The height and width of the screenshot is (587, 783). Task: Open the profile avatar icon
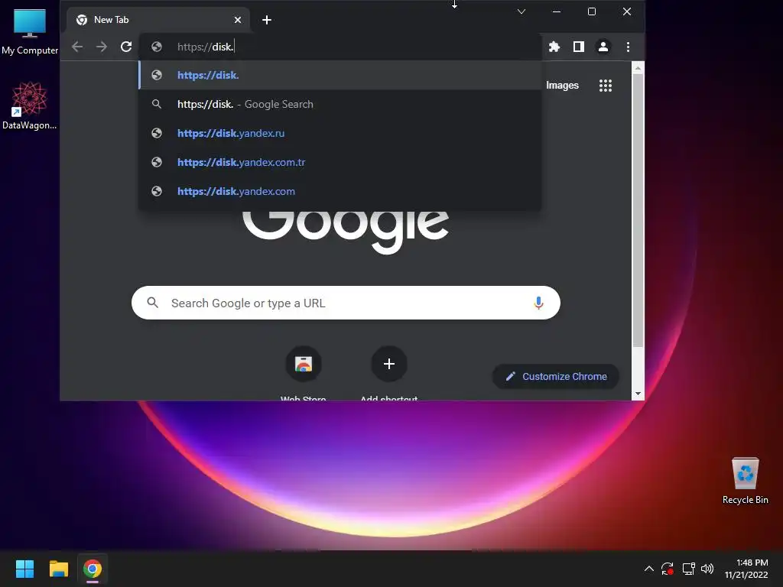pyautogui.click(x=603, y=47)
